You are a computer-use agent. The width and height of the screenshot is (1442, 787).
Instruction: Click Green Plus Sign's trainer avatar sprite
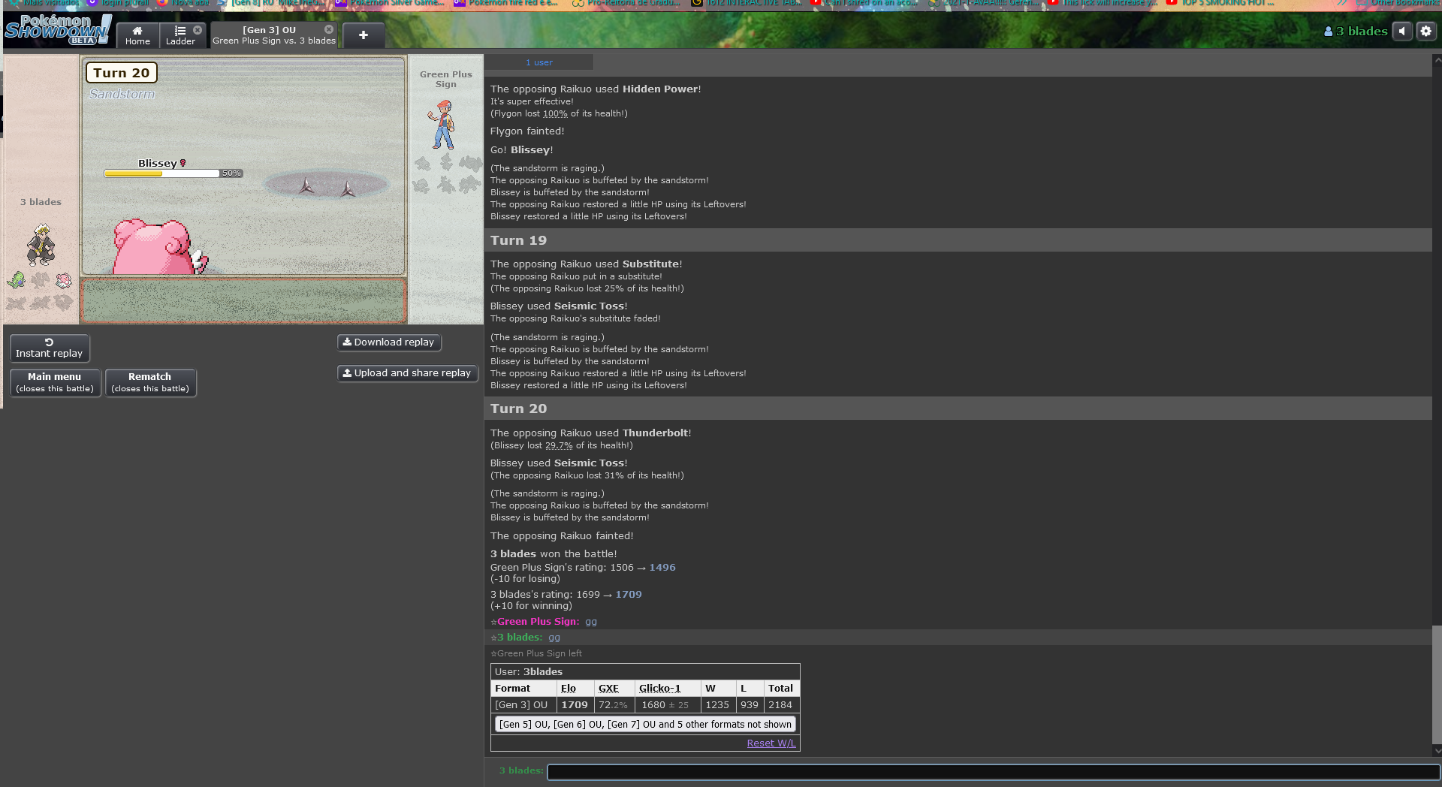(x=443, y=125)
